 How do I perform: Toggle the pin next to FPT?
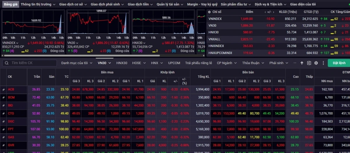tap(3, 129)
